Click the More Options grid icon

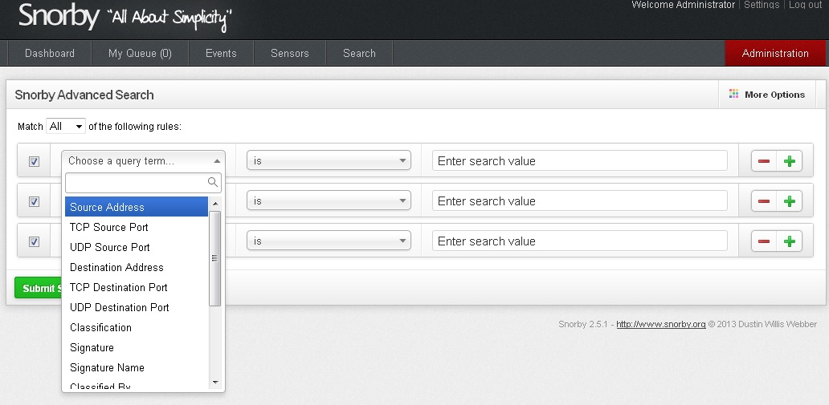point(733,95)
